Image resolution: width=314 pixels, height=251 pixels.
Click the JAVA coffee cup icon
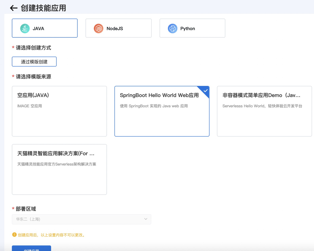[x=25, y=28]
